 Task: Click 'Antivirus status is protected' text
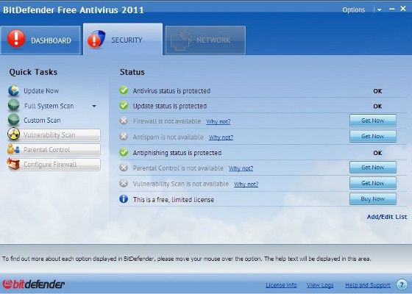(x=171, y=91)
